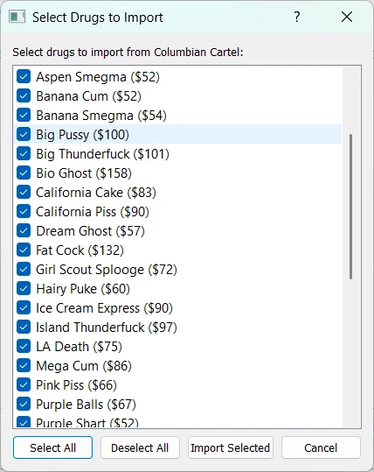Click Import Selected button

click(231, 447)
